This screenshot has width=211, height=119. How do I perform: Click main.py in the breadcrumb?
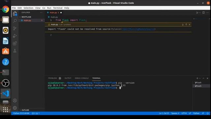click(x=54, y=17)
